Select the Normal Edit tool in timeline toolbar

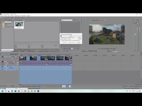39,86
